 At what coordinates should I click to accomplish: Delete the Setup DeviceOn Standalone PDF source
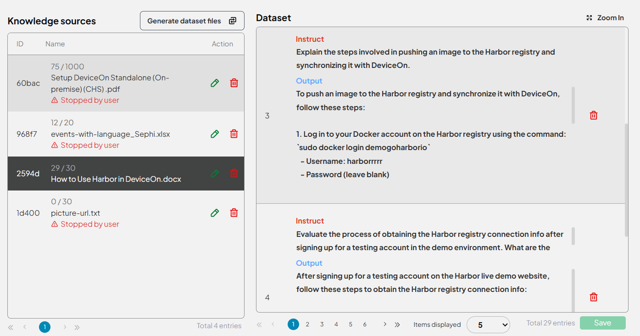point(234,83)
